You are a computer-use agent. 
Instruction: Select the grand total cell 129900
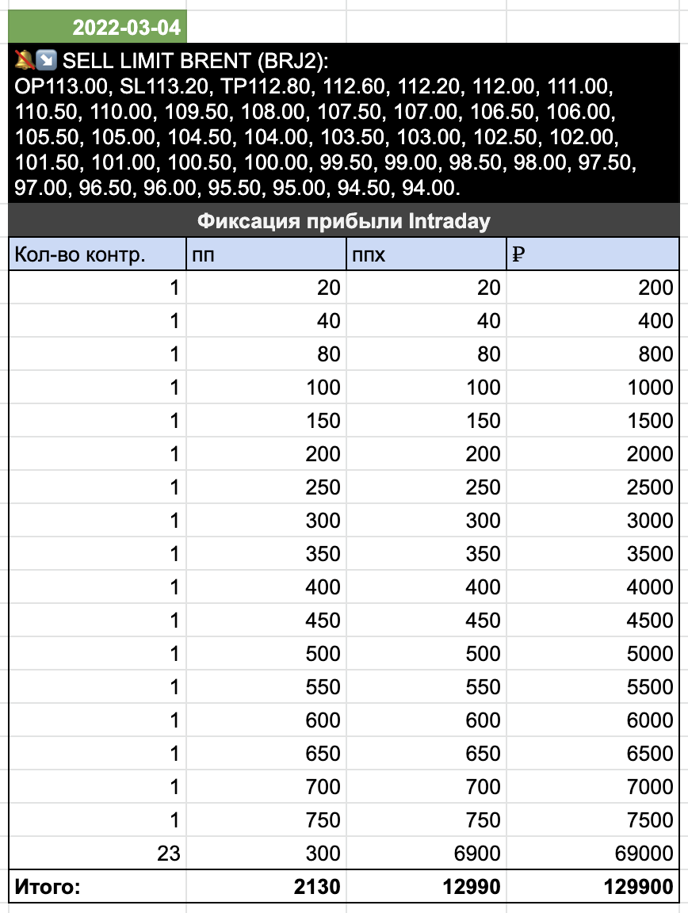pyautogui.click(x=593, y=886)
